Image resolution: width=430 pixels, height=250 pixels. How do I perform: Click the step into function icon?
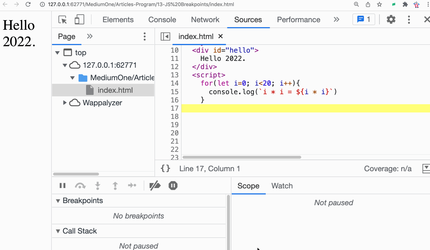pyautogui.click(x=98, y=186)
